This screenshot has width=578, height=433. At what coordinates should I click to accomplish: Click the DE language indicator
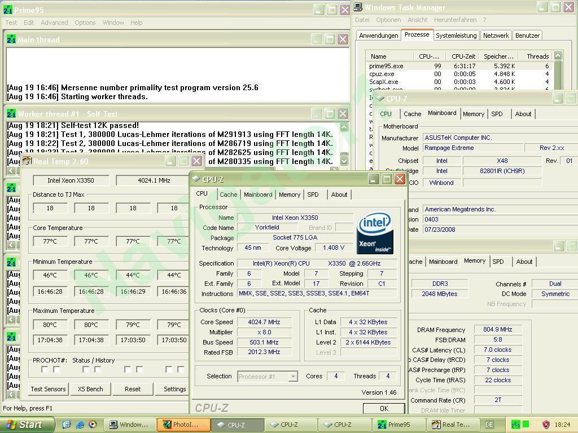click(x=489, y=425)
